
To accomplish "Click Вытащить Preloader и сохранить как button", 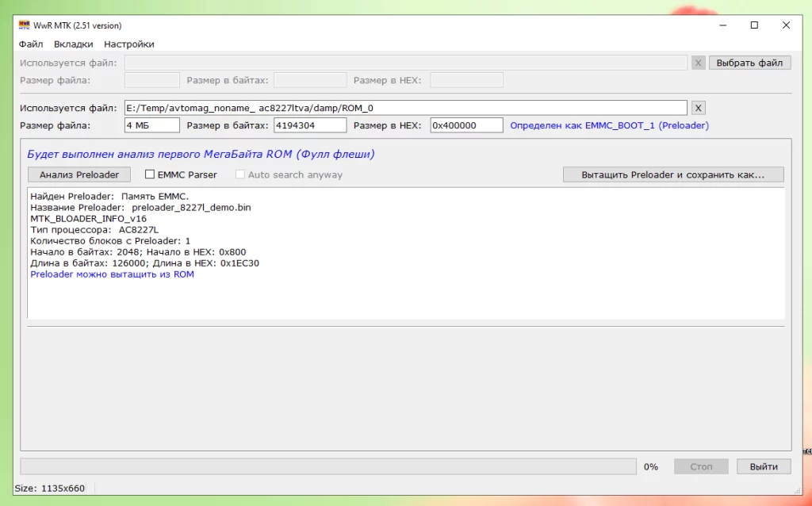I will [673, 174].
